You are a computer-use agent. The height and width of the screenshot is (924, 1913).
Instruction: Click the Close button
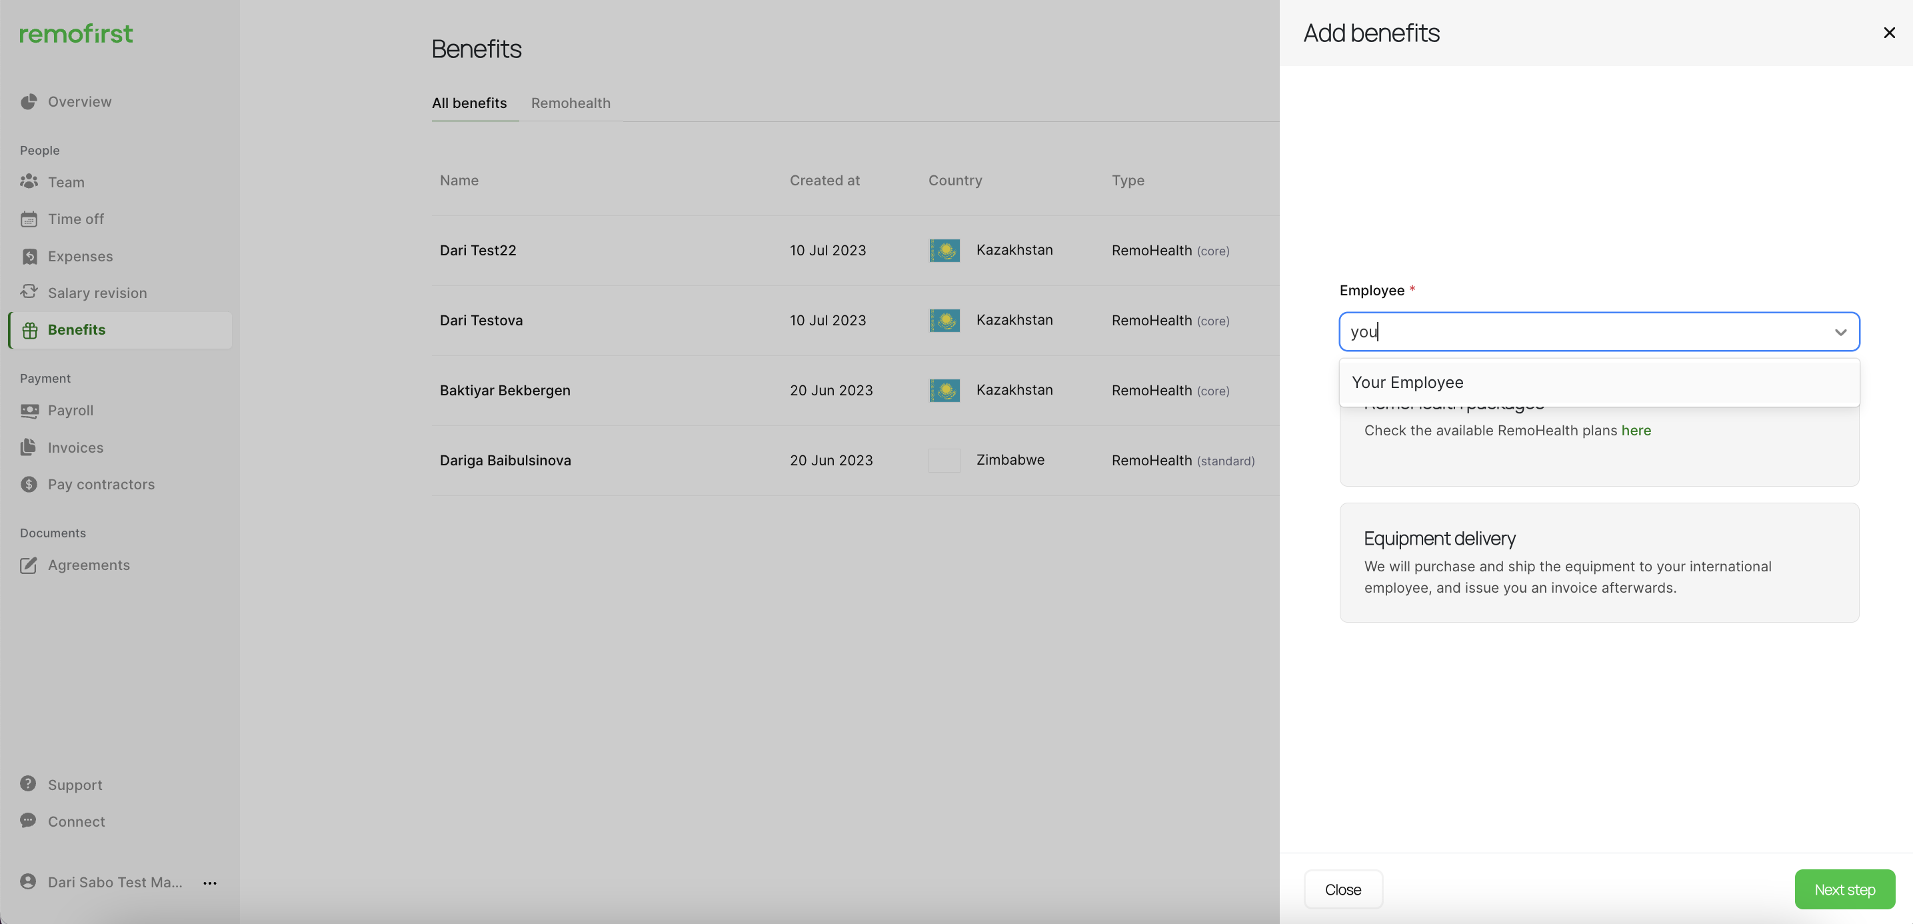coord(1342,889)
